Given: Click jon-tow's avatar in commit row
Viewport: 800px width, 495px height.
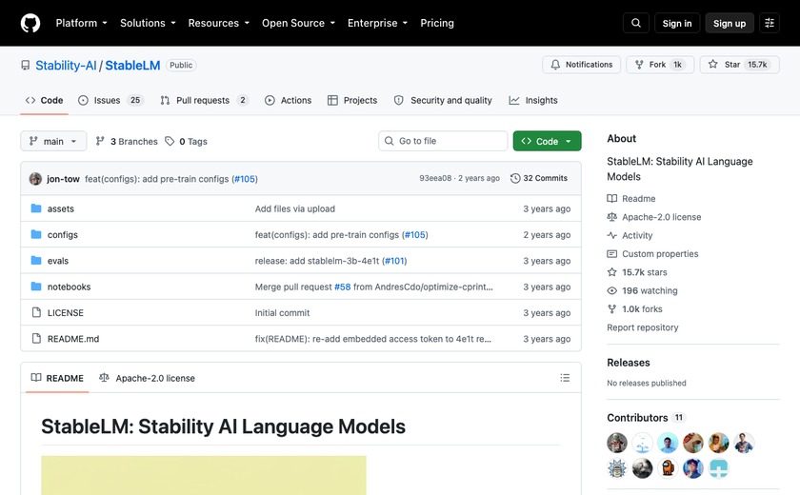Looking at the screenshot, I should pyautogui.click(x=35, y=179).
